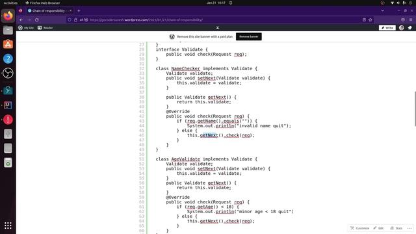Click the WordPress logo in the site banner

[x=172, y=36]
